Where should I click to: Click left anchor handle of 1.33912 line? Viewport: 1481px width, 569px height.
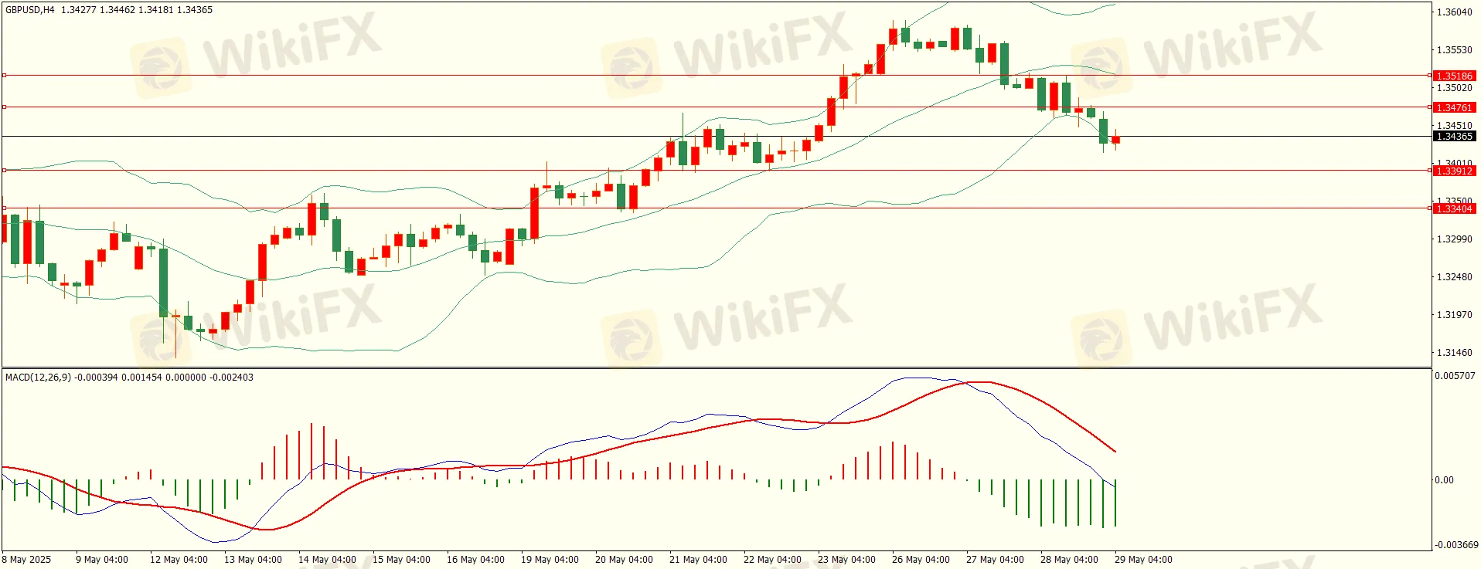pyautogui.click(x=4, y=171)
